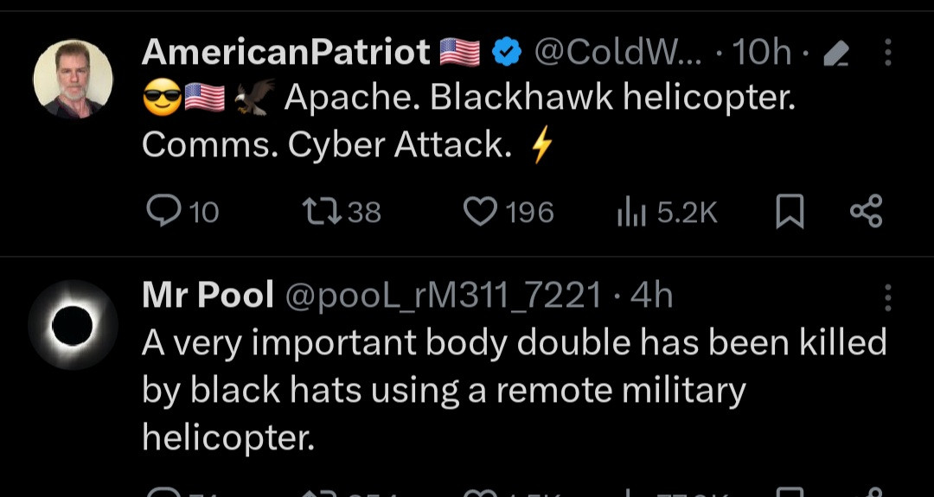Open AmericanPatriot's profile picture

click(x=73, y=79)
